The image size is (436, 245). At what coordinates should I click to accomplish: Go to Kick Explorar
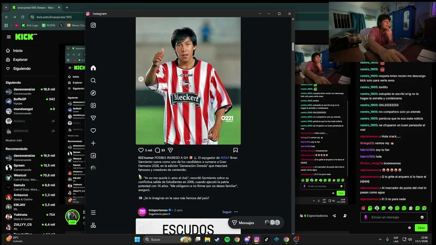click(20, 60)
